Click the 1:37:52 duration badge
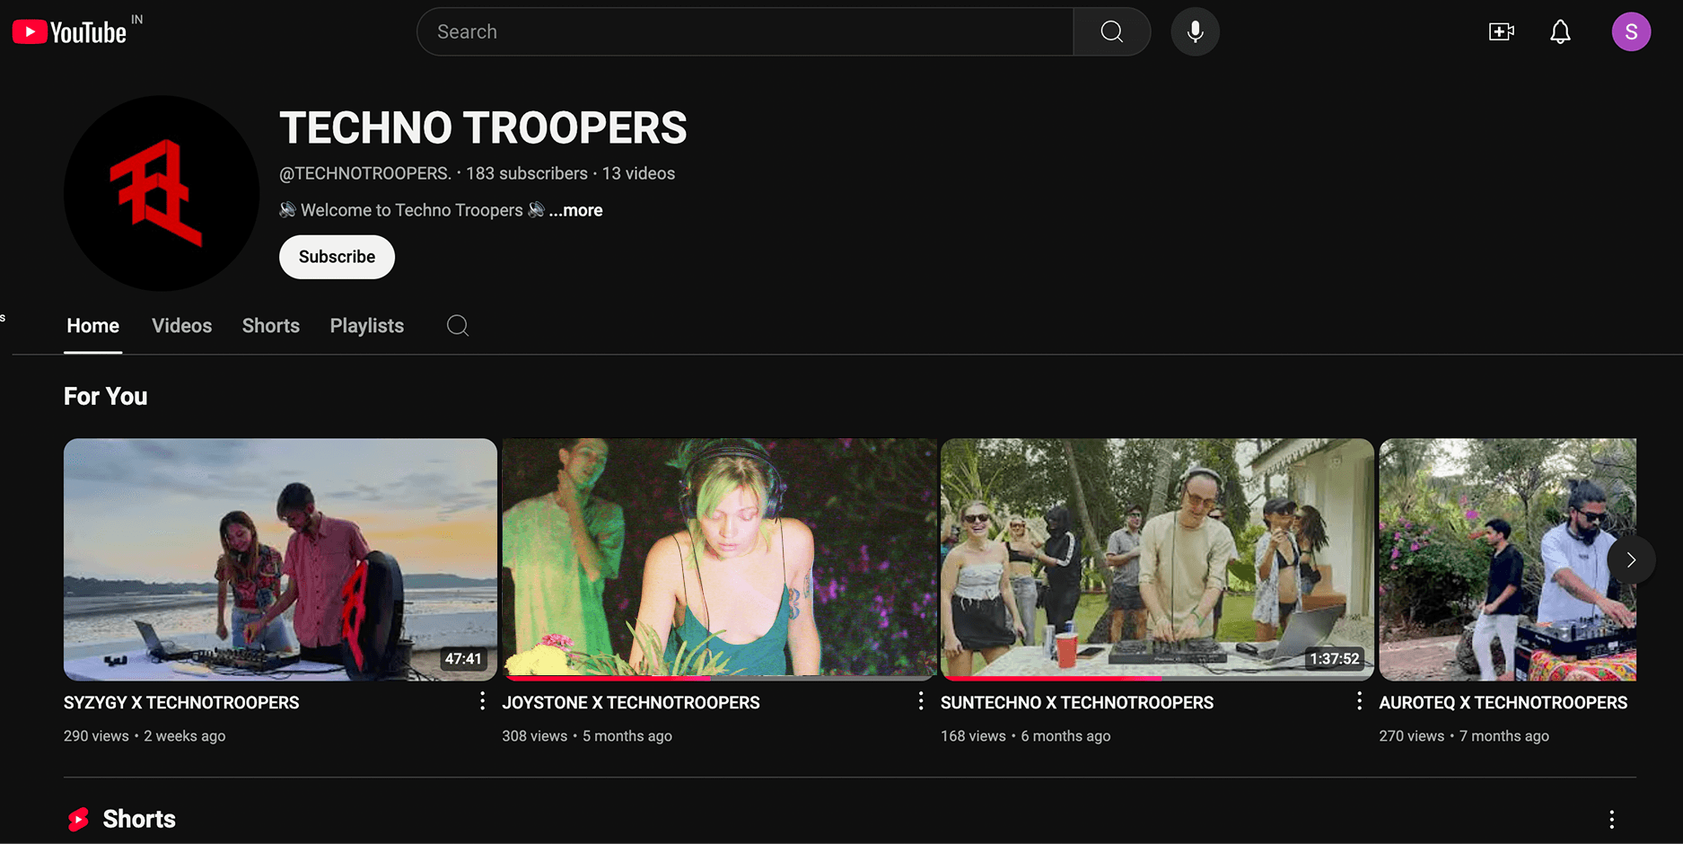 [1334, 658]
